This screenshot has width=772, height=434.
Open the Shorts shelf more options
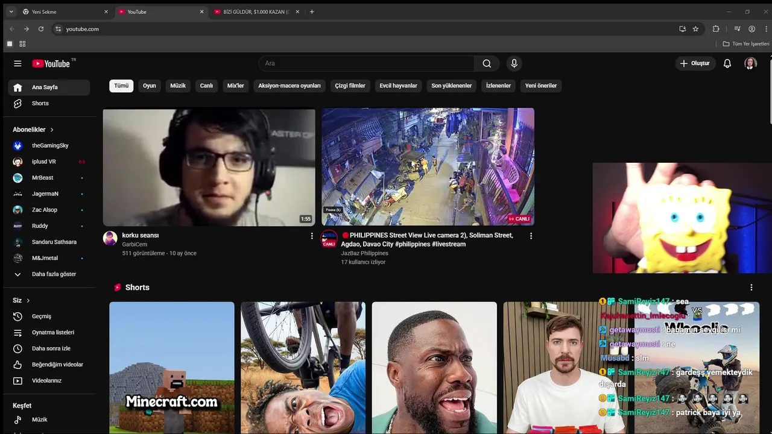click(751, 288)
